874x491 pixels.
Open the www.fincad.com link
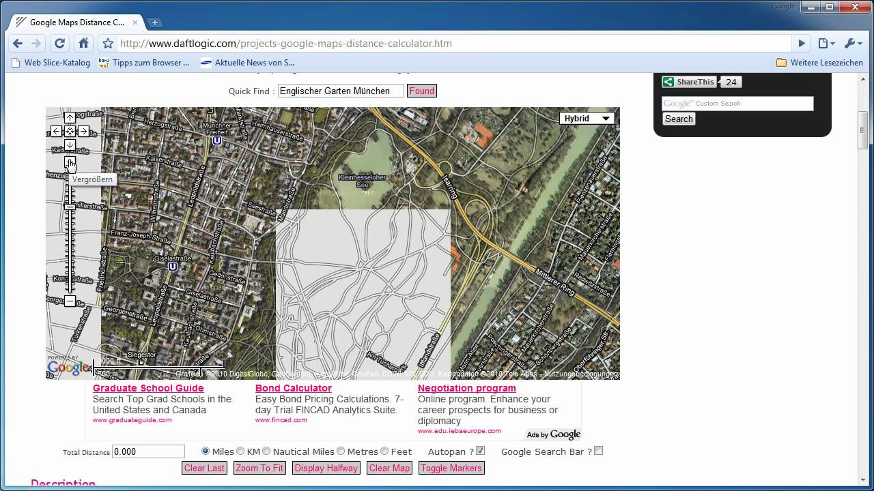point(281,420)
